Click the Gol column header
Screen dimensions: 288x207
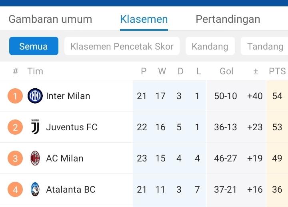[x=226, y=72]
